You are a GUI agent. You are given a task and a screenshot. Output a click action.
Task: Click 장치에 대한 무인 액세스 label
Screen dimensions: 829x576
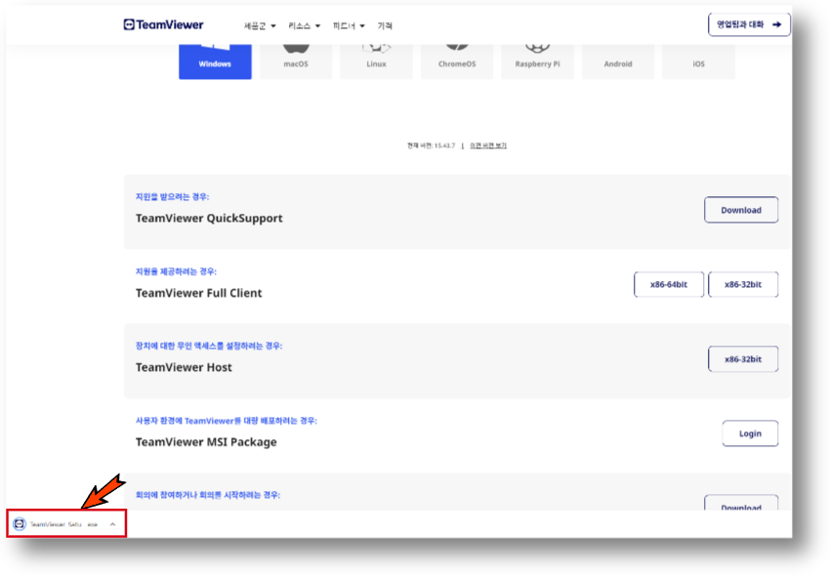pos(209,346)
